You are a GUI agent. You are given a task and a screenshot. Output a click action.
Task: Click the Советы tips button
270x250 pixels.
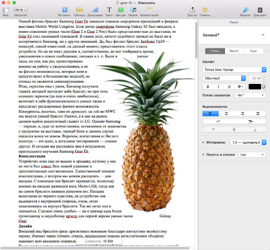tap(205, 9)
